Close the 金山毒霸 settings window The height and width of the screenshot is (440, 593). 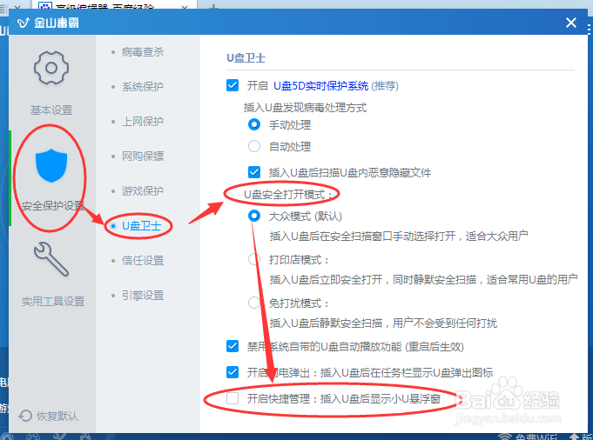571,23
